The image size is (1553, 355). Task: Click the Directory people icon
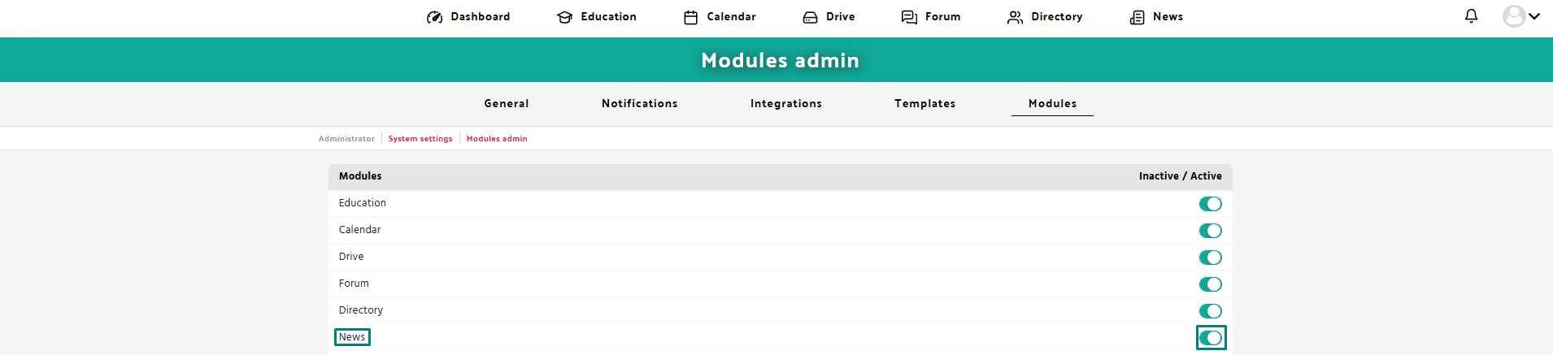pyautogui.click(x=1016, y=17)
